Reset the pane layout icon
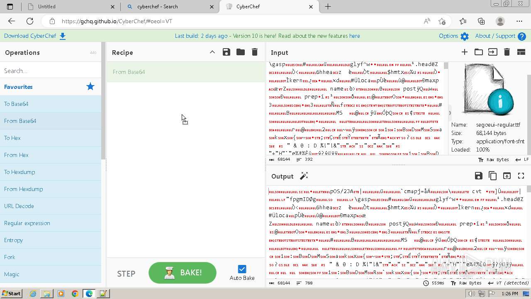The height and width of the screenshot is (299, 531). point(521,52)
